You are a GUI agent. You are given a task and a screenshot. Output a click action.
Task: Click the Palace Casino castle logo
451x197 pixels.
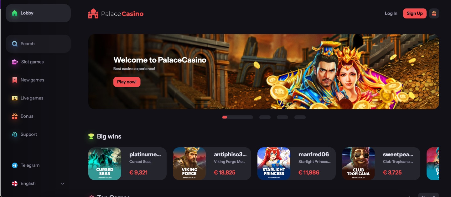click(93, 13)
